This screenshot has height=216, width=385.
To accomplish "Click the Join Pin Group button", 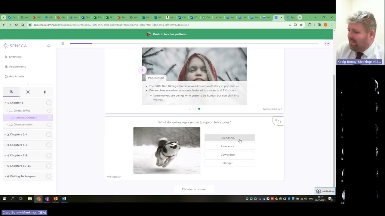I will pos(325,191).
